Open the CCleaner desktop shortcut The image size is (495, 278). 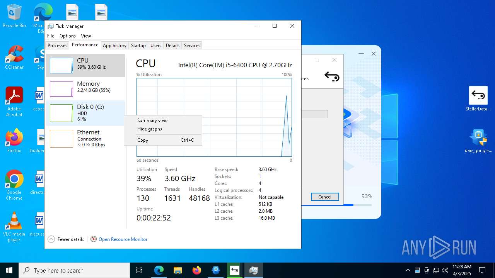(14, 58)
